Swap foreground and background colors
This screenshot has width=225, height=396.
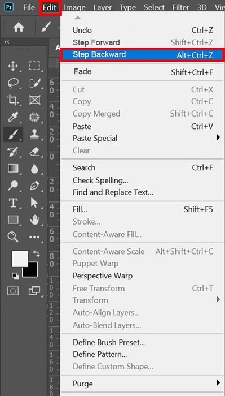pyautogui.click(x=36, y=253)
